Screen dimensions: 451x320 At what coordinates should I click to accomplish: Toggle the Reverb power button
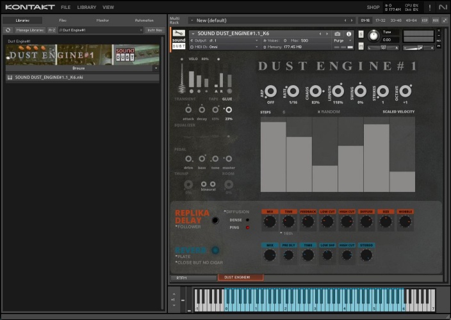(x=215, y=250)
